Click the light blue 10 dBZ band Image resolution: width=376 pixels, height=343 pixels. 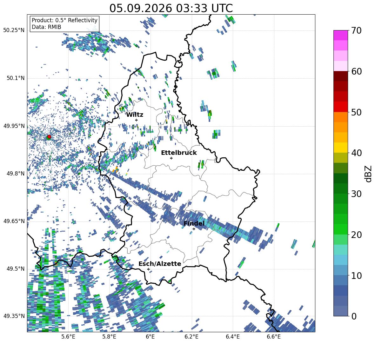[341, 270]
